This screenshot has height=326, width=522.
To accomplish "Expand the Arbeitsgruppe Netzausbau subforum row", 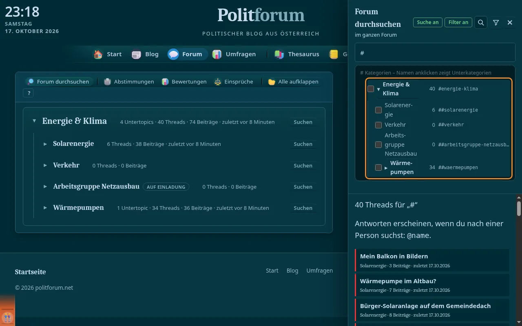I will (x=45, y=187).
